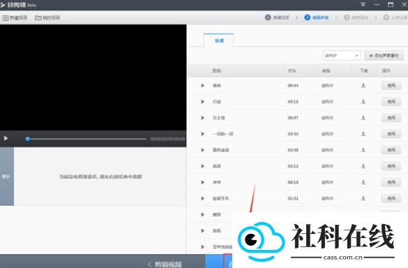
Task: Preview the song lasting 00:44
Action: (202, 86)
